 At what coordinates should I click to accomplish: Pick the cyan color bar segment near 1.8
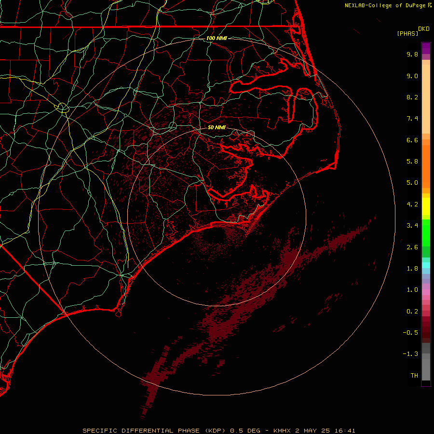coord(426,265)
